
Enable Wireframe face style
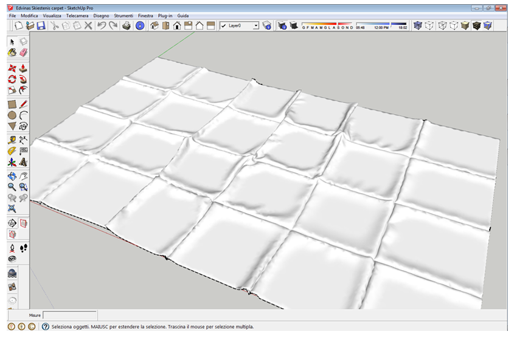442,26
